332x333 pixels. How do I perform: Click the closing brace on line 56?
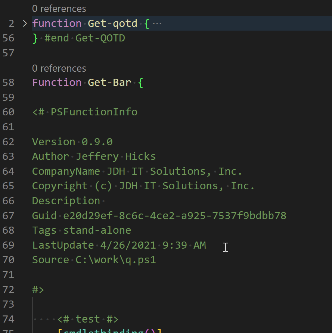pos(35,38)
